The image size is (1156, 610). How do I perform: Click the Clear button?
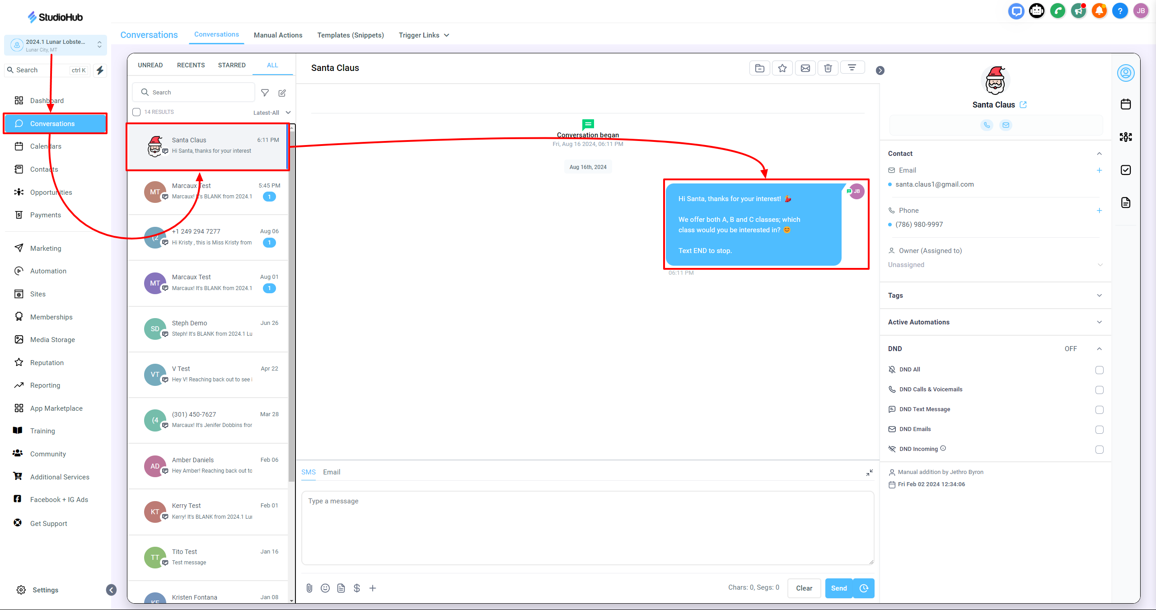pyautogui.click(x=804, y=588)
